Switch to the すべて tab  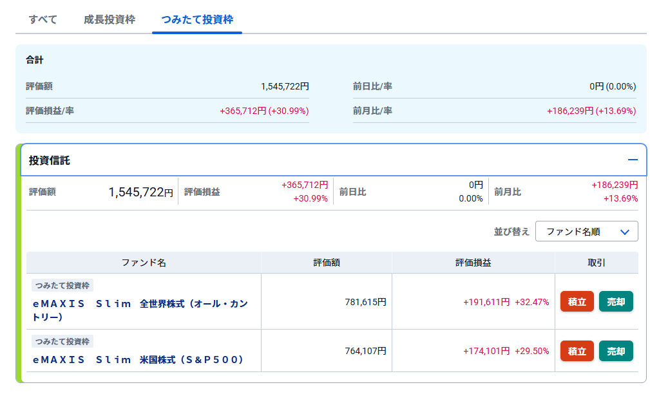point(43,19)
